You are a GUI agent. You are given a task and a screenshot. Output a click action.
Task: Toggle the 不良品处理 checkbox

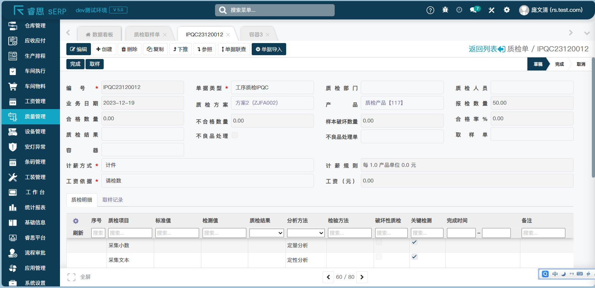click(234, 135)
